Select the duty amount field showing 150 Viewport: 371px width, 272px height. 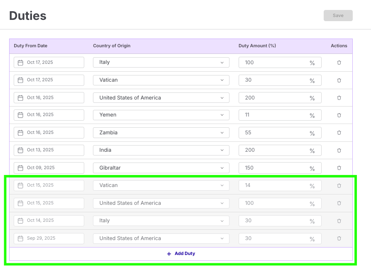click(274, 168)
